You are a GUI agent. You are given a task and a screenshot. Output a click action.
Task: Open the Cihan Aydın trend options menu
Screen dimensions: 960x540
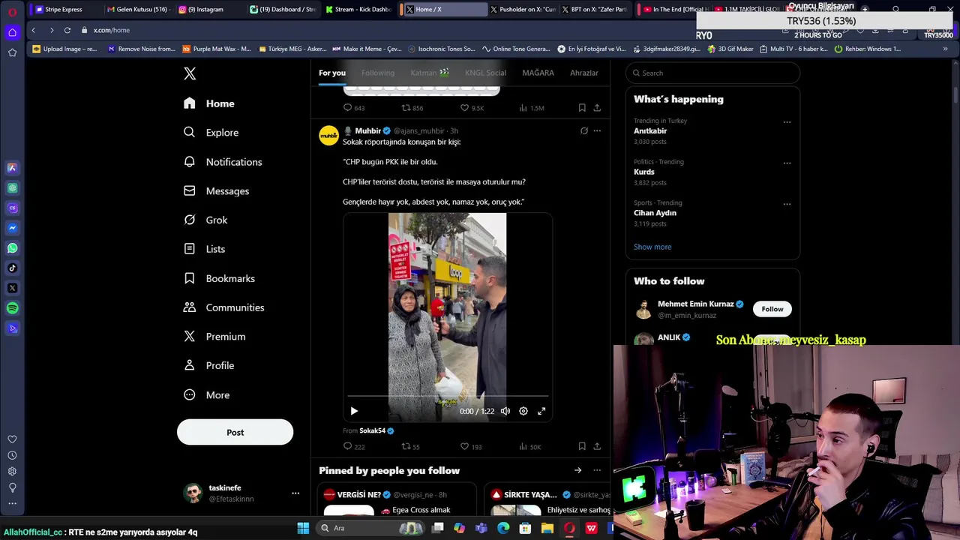pos(787,203)
